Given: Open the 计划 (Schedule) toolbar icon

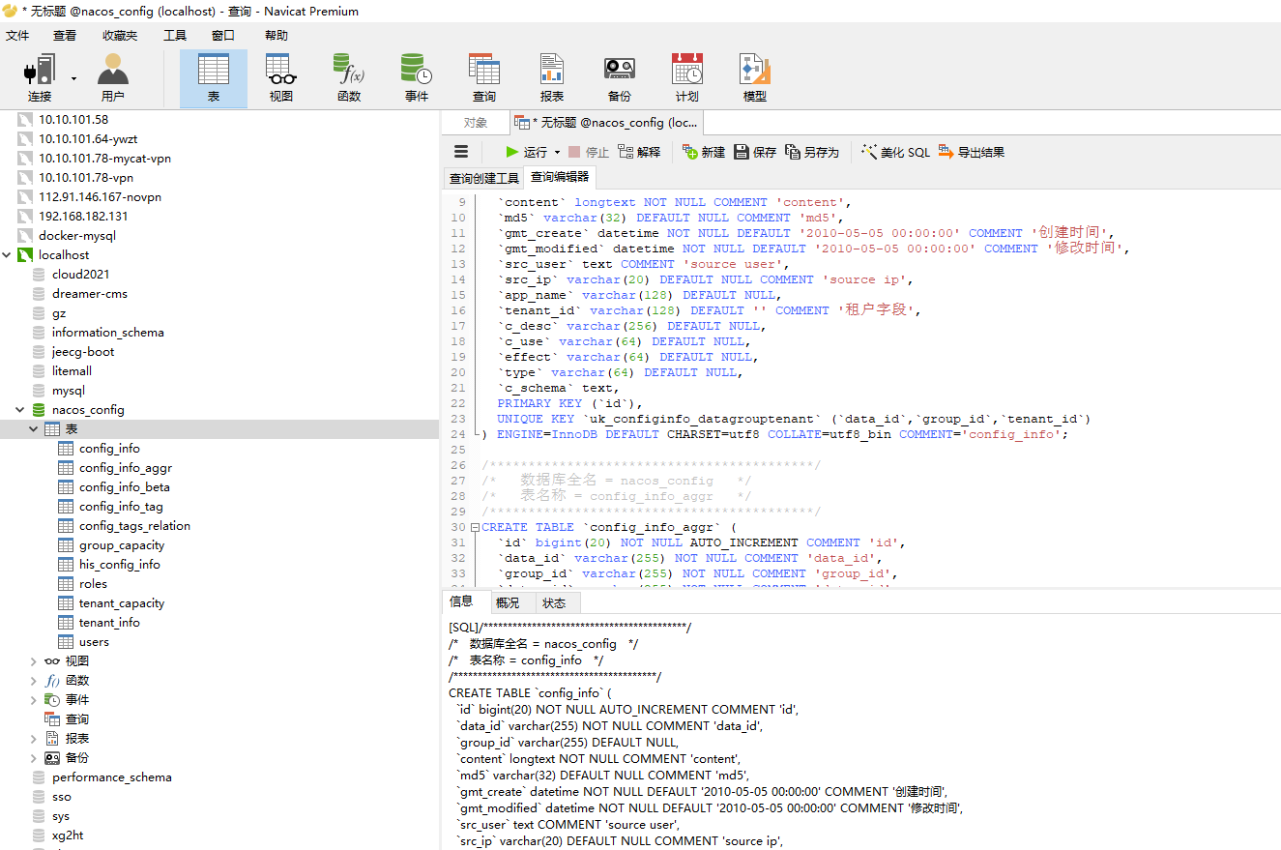Looking at the screenshot, I should pyautogui.click(x=687, y=78).
